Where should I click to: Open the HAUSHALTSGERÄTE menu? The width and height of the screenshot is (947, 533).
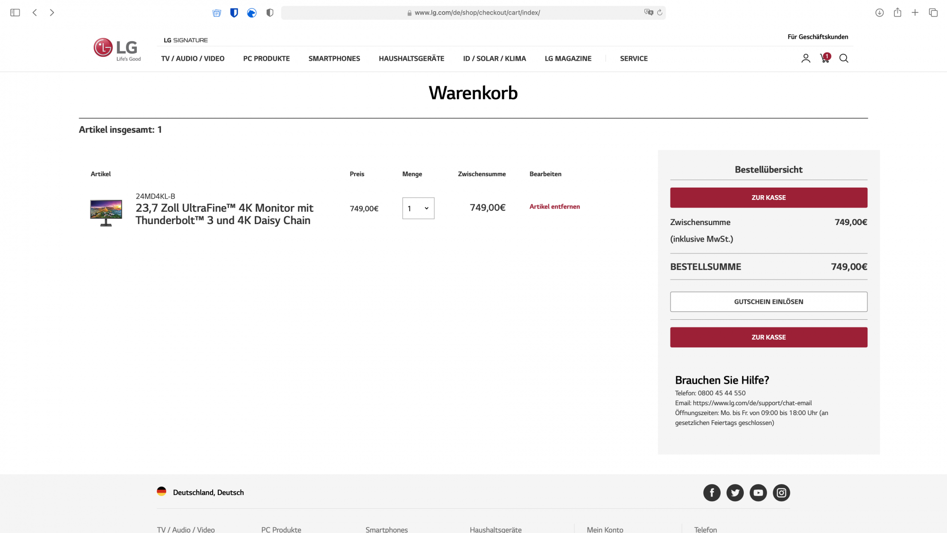[x=411, y=59]
